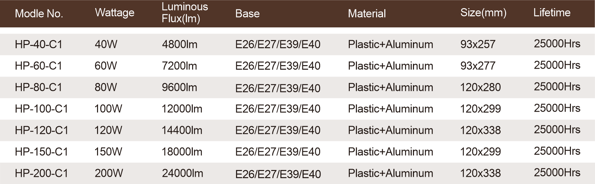This screenshot has height=184, width=595.
Task: Click the 120x280 size cell
Action: [480, 87]
